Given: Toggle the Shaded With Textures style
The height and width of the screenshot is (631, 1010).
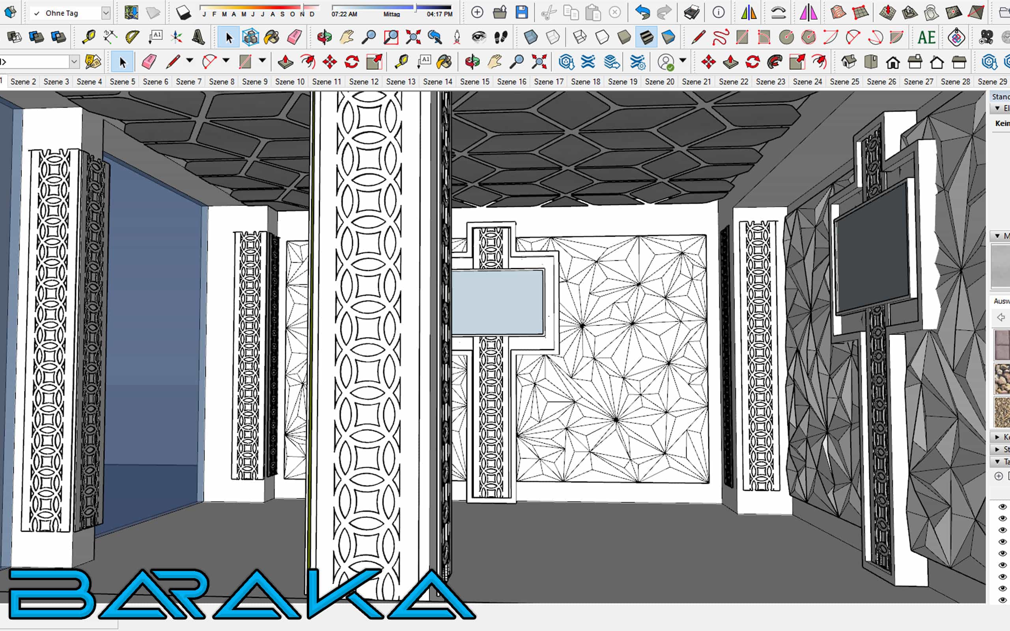Looking at the screenshot, I should click(x=646, y=37).
